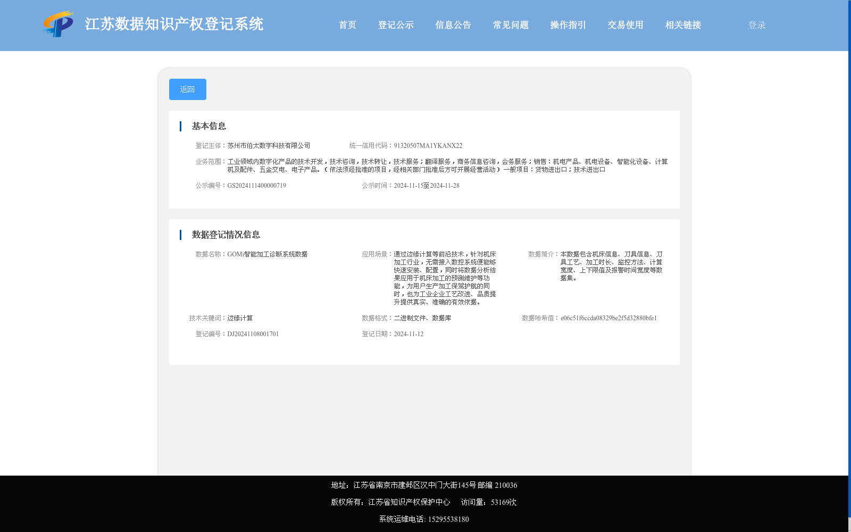
Task: Select 操作指引 in navigation
Action: click(x=568, y=25)
